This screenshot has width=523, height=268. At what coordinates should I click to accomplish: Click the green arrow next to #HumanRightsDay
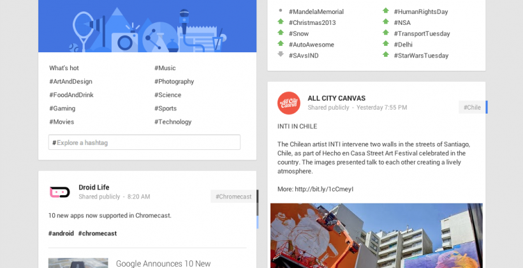tap(386, 11)
